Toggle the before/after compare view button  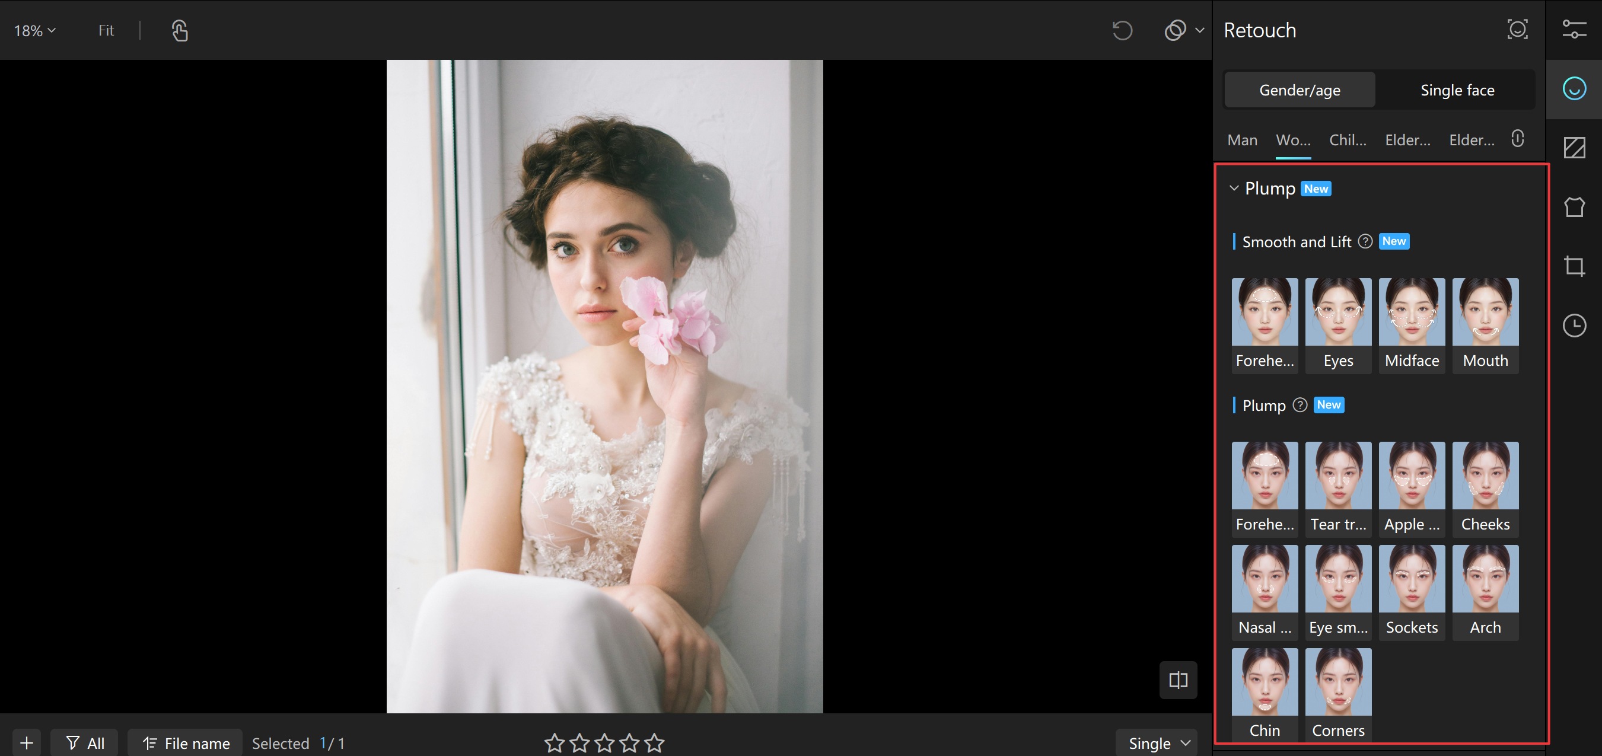pyautogui.click(x=1178, y=680)
